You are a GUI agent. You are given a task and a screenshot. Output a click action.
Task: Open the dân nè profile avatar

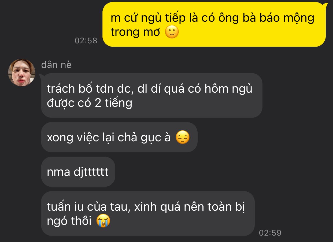tap(22, 73)
